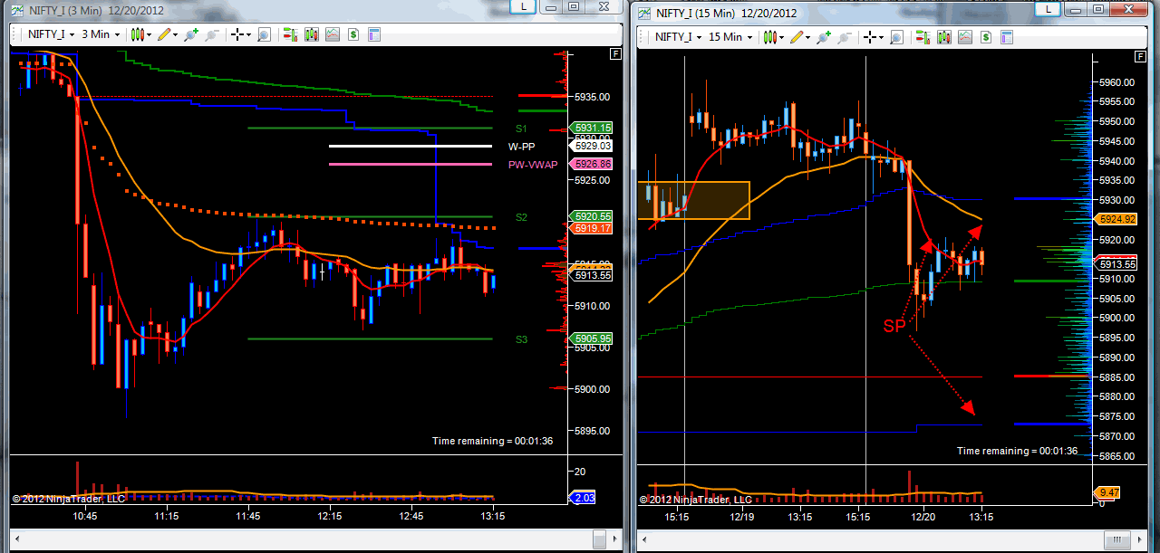Screen dimensions: 1160x553
Task: Toggle Chart Trader in 3 Min window
Action: coord(290,34)
